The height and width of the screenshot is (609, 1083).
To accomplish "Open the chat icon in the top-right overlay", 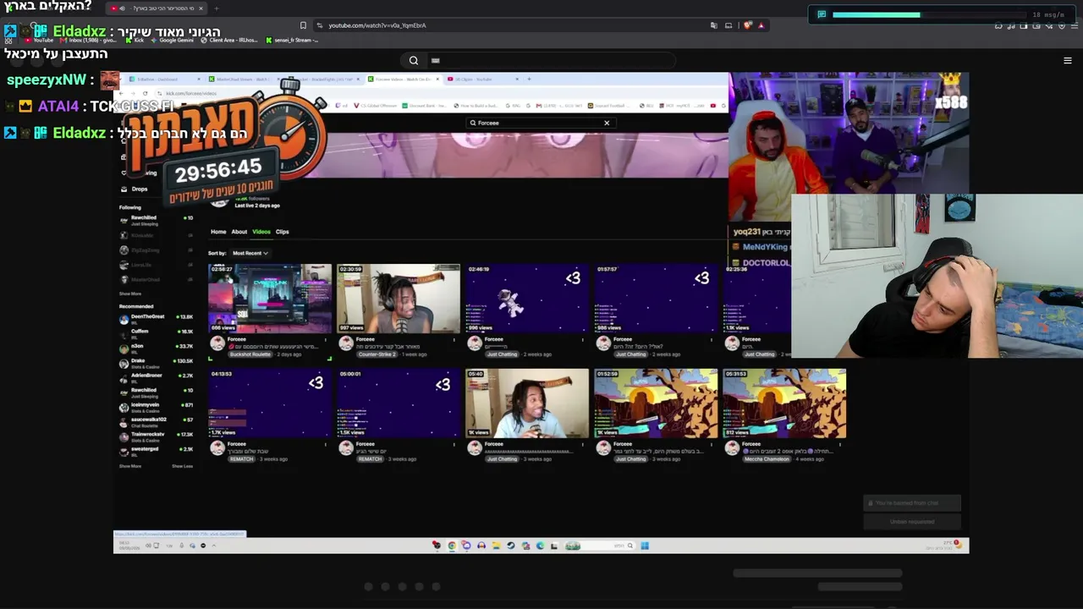I will click(x=821, y=14).
